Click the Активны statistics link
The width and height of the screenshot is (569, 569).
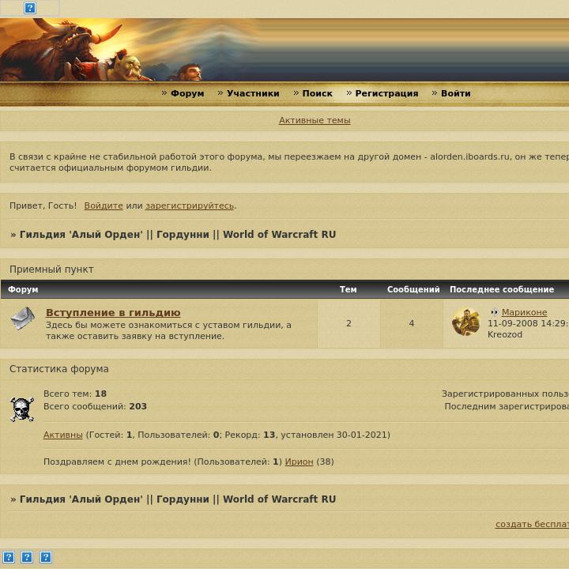click(x=62, y=435)
